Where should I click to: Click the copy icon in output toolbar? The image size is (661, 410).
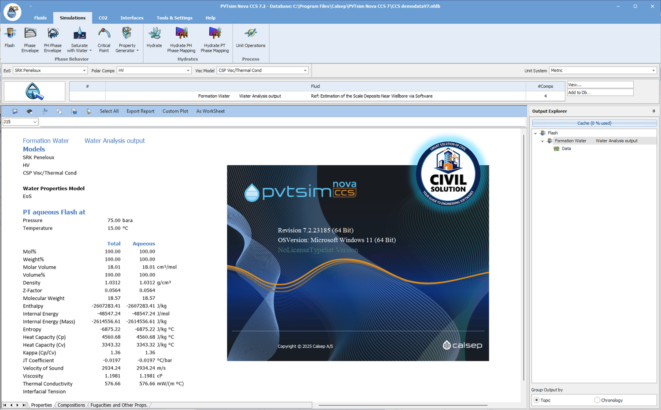59,112
